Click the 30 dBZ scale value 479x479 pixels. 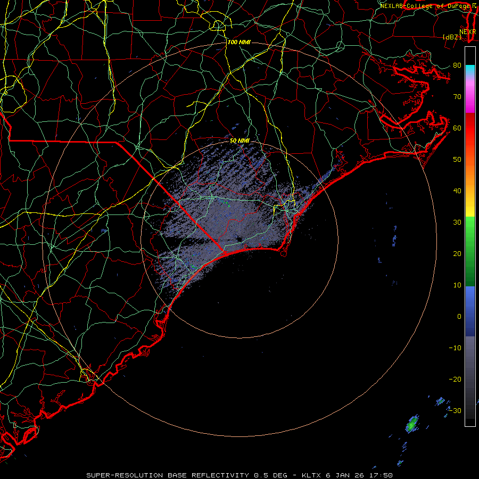(457, 222)
